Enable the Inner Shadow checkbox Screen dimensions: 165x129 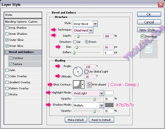coord(7,34)
